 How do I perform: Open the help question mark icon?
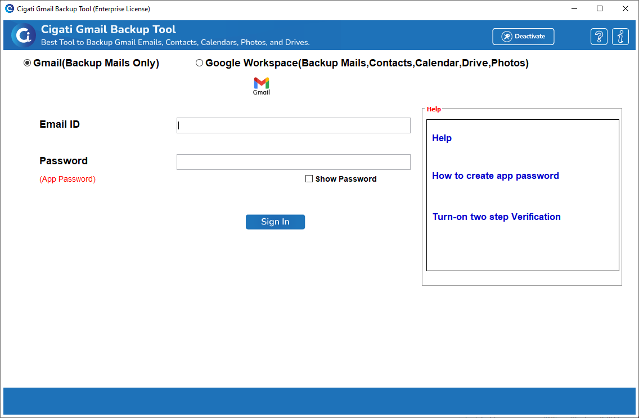[x=598, y=37]
